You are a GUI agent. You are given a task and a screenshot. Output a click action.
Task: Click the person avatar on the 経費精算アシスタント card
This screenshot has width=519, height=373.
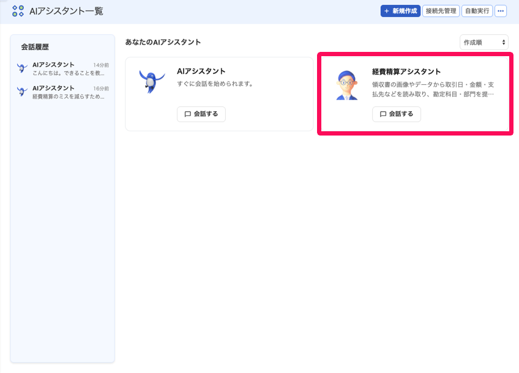pyautogui.click(x=347, y=85)
